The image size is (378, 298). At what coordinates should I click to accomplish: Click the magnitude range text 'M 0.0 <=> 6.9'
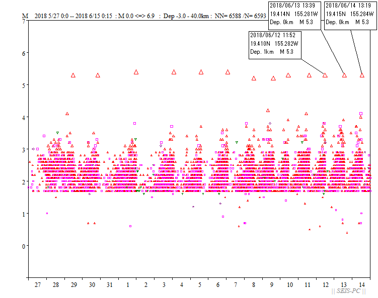pos(136,16)
